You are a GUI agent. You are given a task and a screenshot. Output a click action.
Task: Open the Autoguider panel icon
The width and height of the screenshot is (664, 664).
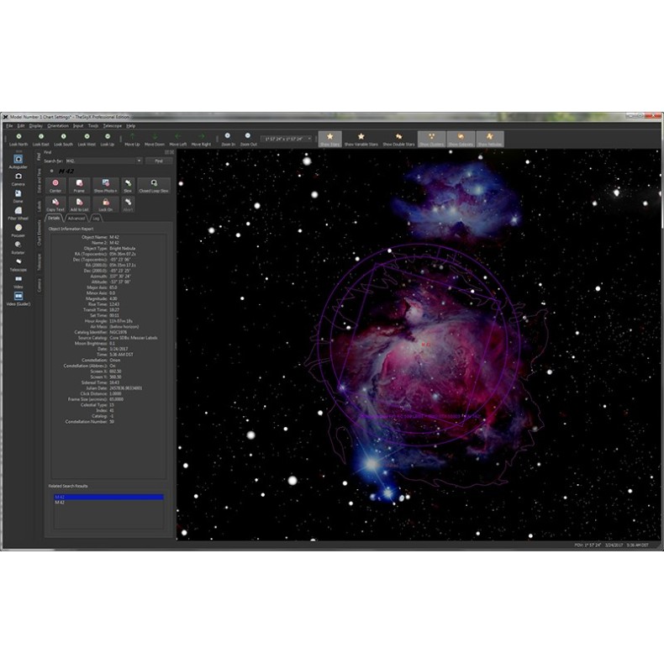(x=18, y=161)
